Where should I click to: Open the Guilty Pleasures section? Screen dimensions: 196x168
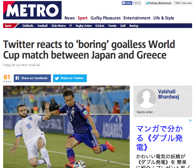(x=106, y=18)
